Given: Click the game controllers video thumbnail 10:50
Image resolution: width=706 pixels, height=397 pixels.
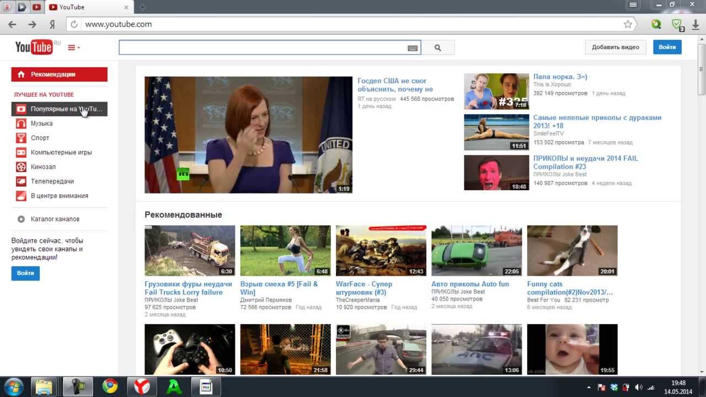Looking at the screenshot, I should point(190,349).
